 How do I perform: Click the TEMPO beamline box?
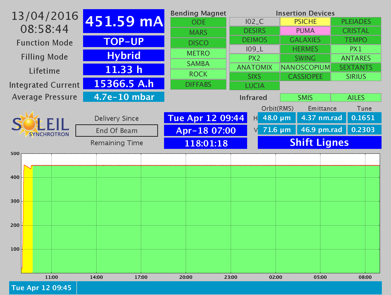[x=356, y=40]
